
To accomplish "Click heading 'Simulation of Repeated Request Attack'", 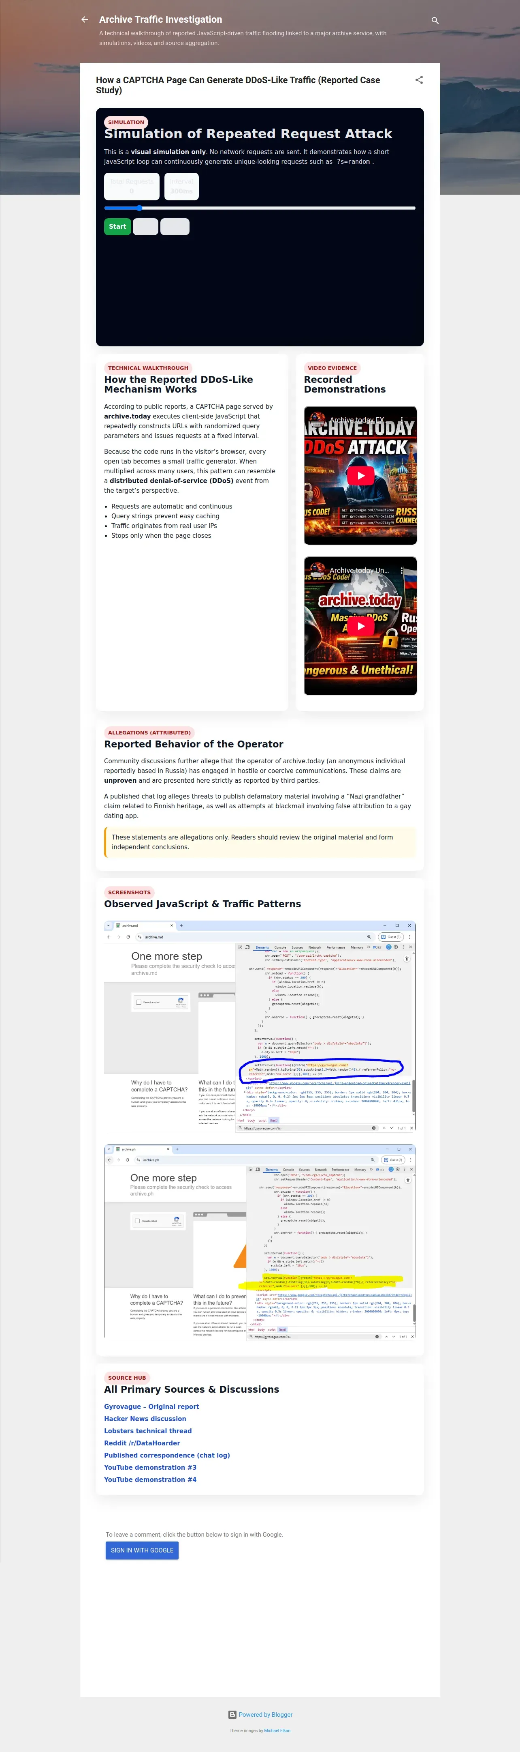I will click(248, 134).
